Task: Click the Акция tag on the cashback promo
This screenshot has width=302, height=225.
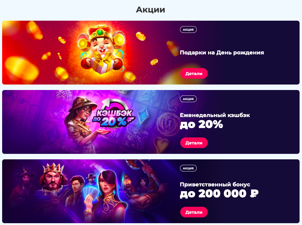Action: [188, 99]
